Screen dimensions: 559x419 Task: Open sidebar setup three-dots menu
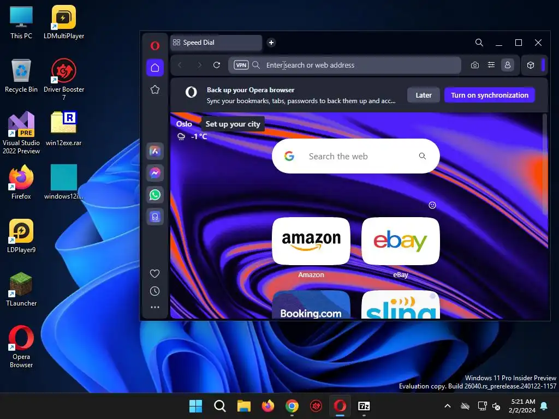(x=154, y=307)
